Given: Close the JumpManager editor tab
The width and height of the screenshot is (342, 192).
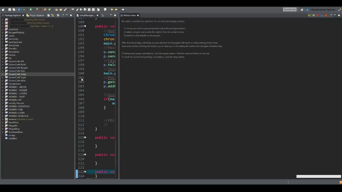Looking at the screenshot, I should (x=97, y=15).
